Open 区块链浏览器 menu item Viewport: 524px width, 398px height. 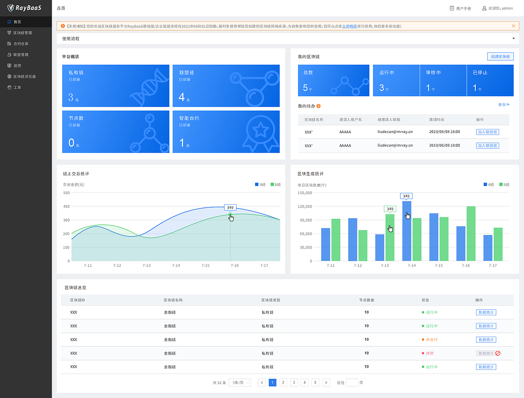[x=26, y=77]
